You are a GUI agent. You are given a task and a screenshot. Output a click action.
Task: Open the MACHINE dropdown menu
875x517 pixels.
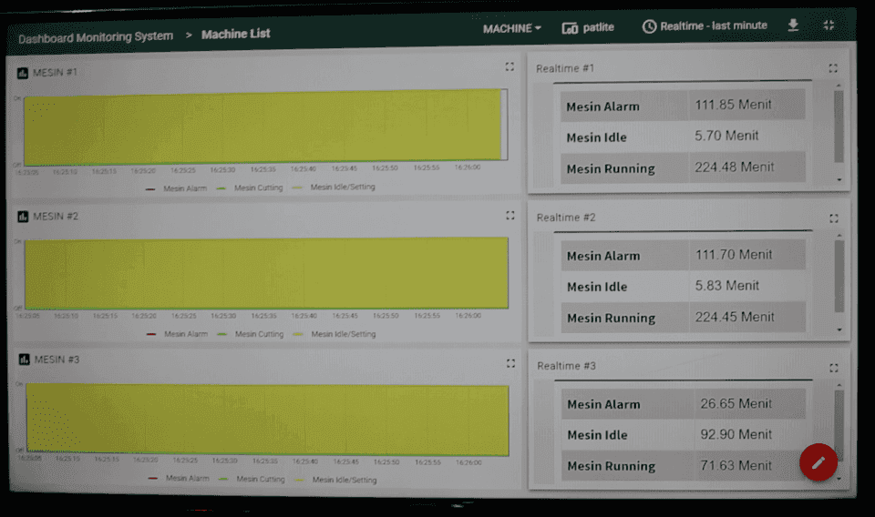click(x=511, y=28)
